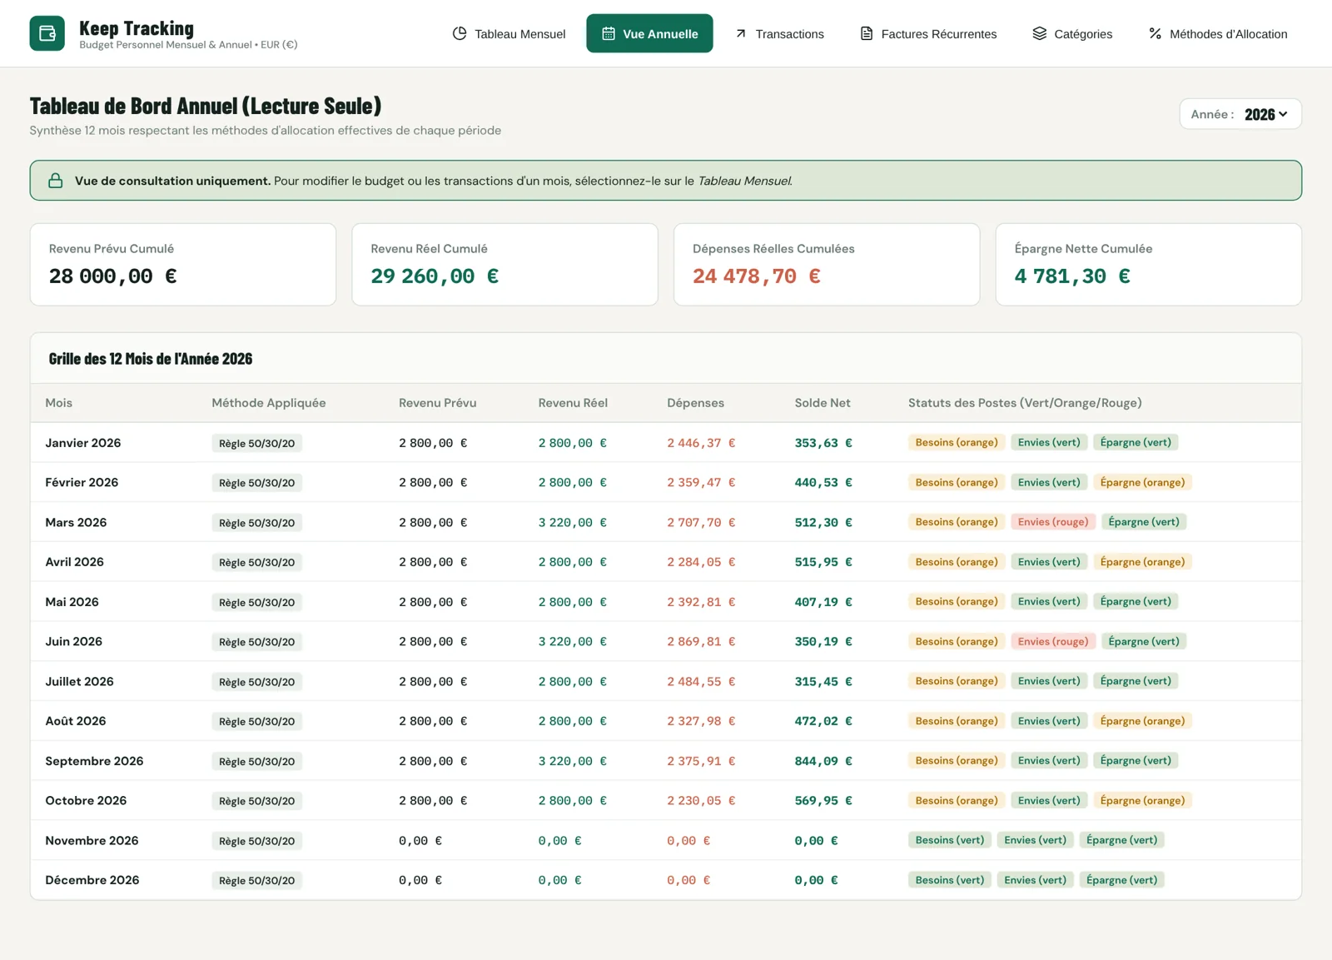Click the Épargne (orange) badge for Février 2026
The width and height of the screenshot is (1332, 960).
(1142, 482)
